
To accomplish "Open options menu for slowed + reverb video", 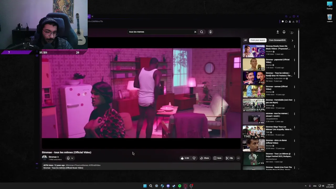I will pos(294,114).
